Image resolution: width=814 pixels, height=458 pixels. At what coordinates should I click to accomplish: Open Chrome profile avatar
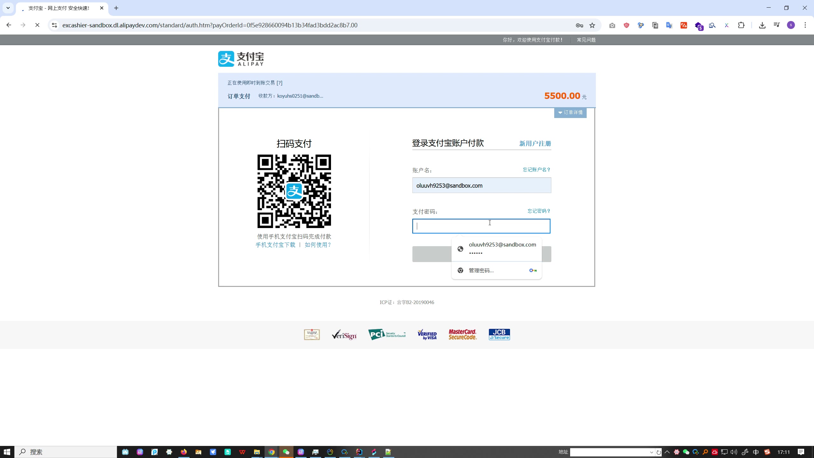click(791, 25)
